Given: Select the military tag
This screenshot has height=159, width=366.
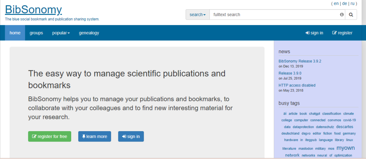Looking at the screenshot, I should pos(321,149).
